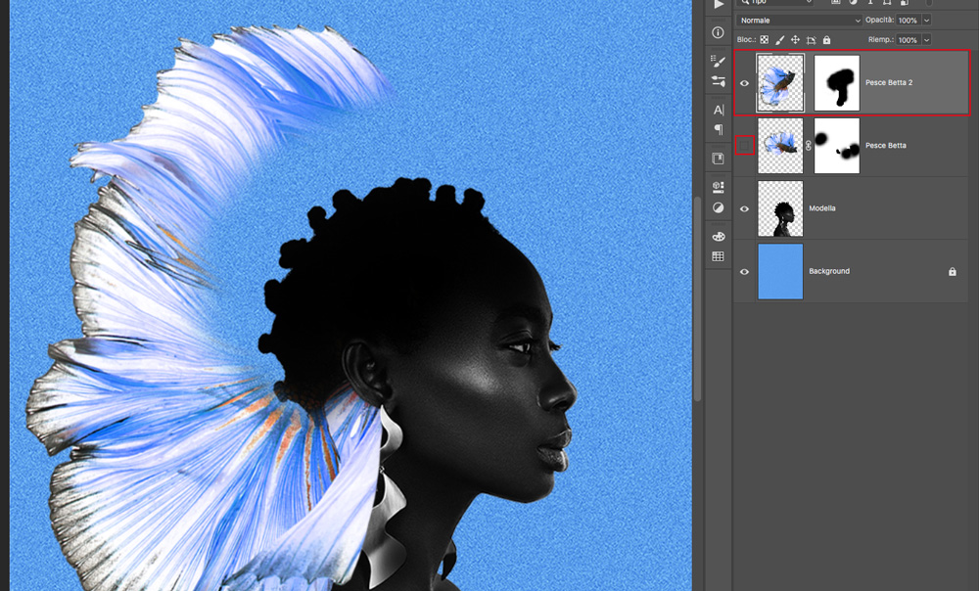Open the Actions panel play icon
The height and width of the screenshot is (591, 979).
pos(719,4)
